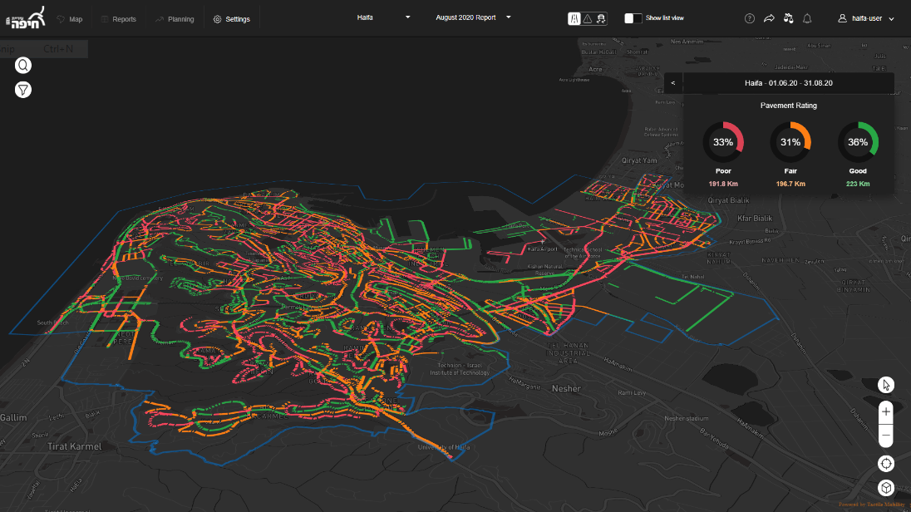Zoom in with the plus button
911x512 pixels.
tap(886, 411)
